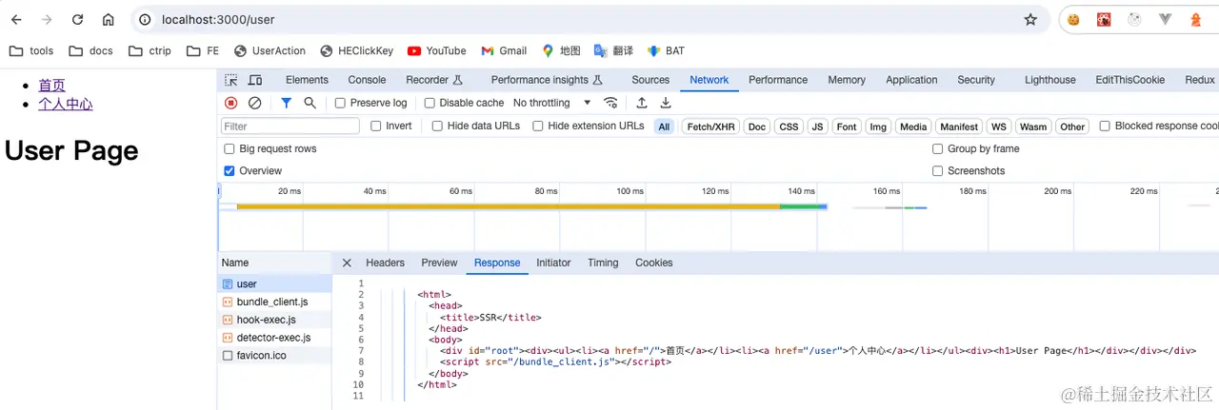This screenshot has height=410, width=1219.
Task: Select the favicon.ico request
Action: pyautogui.click(x=274, y=356)
